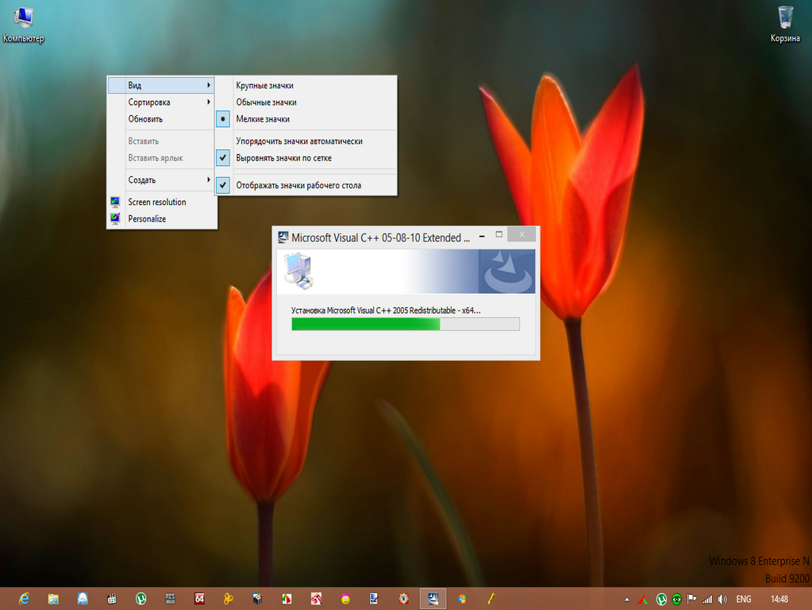812x610 pixels.
Task: Open the RES app in taskbar
Action: pyautogui.click(x=170, y=598)
